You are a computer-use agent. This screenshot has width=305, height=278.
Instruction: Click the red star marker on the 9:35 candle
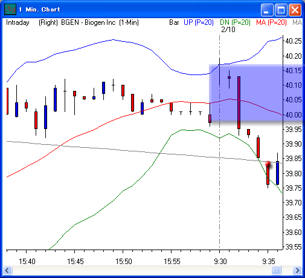(x=268, y=164)
